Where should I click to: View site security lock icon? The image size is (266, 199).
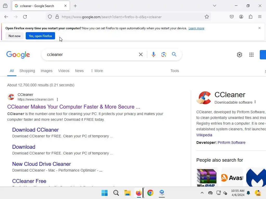(x=57, y=17)
